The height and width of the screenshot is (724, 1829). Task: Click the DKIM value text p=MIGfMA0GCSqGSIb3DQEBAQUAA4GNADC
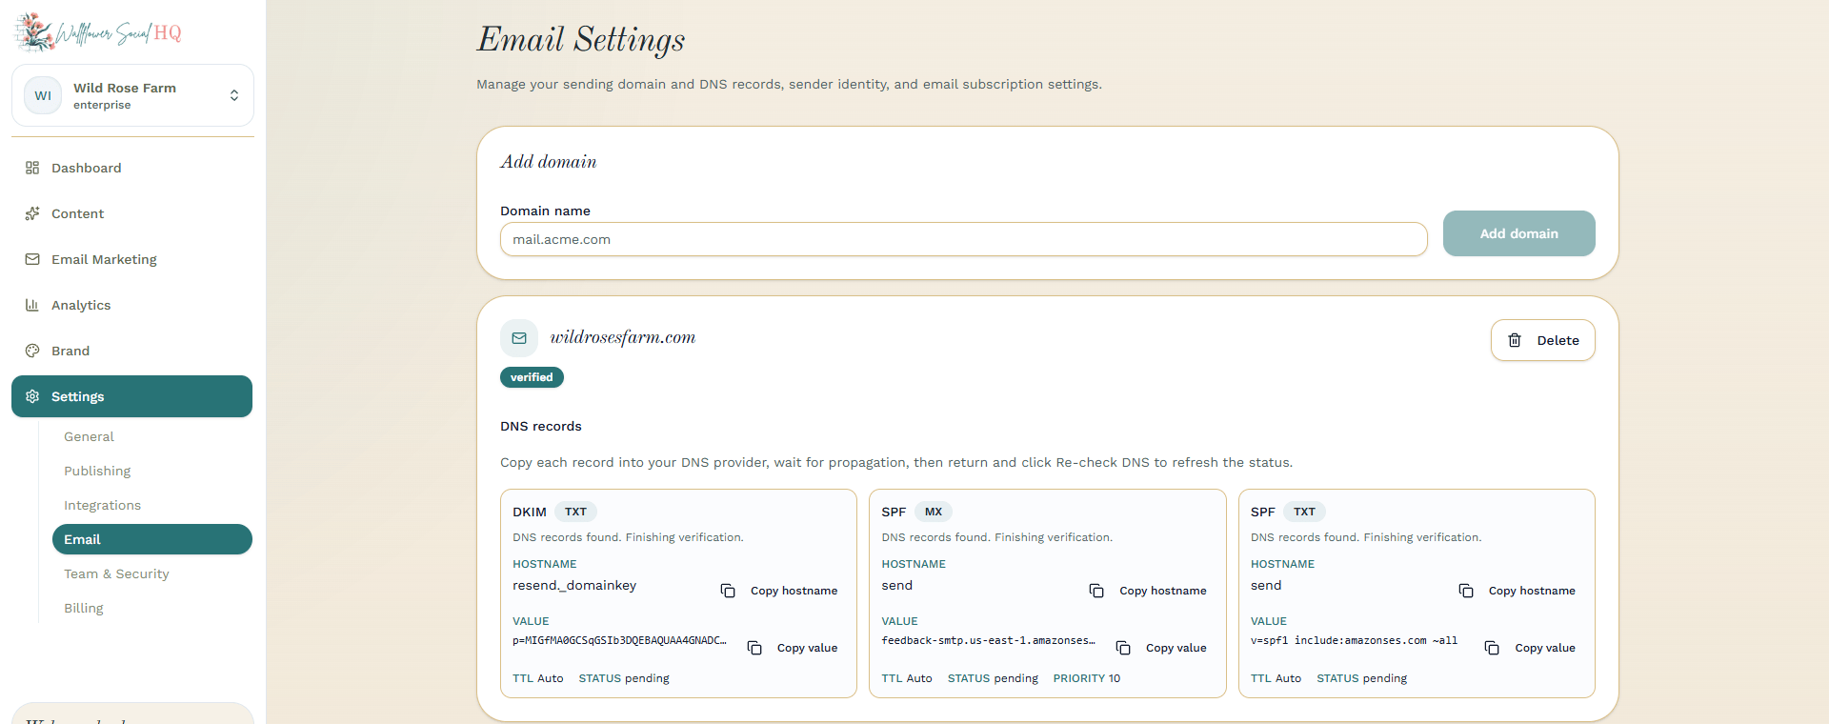[619, 641]
